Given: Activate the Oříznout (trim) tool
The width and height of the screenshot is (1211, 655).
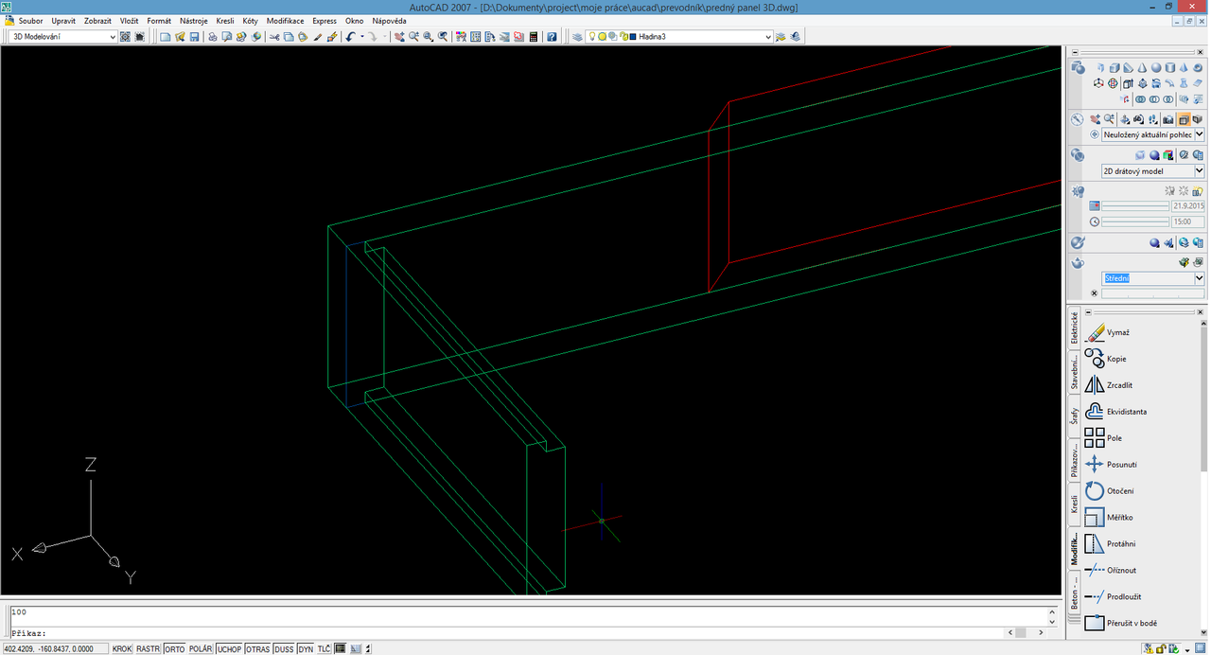Looking at the screenshot, I should (1110, 570).
